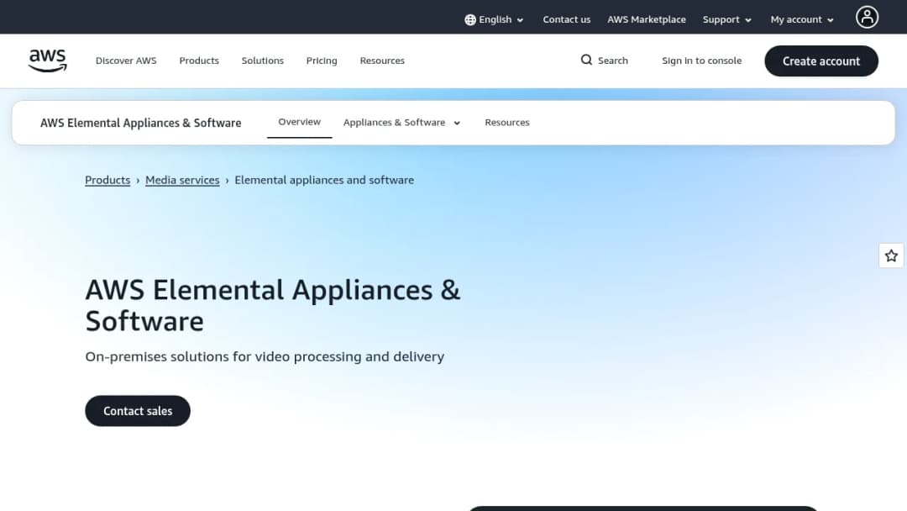Image resolution: width=907 pixels, height=511 pixels.
Task: Click the main heading AWS Elemental Appliances & Software
Action: 272,305
